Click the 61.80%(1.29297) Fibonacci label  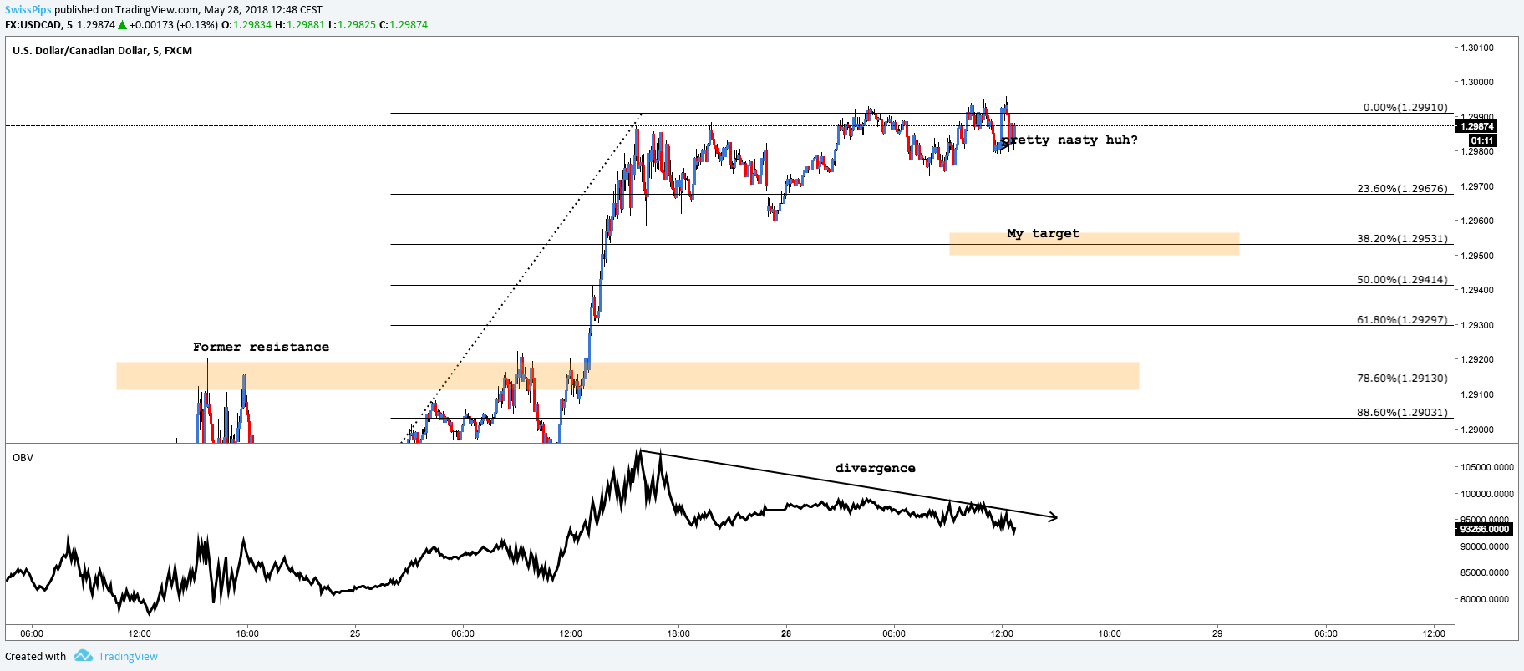(x=1402, y=320)
